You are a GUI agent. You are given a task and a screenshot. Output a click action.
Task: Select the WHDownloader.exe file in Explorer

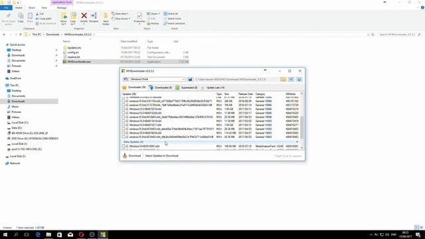79,62
